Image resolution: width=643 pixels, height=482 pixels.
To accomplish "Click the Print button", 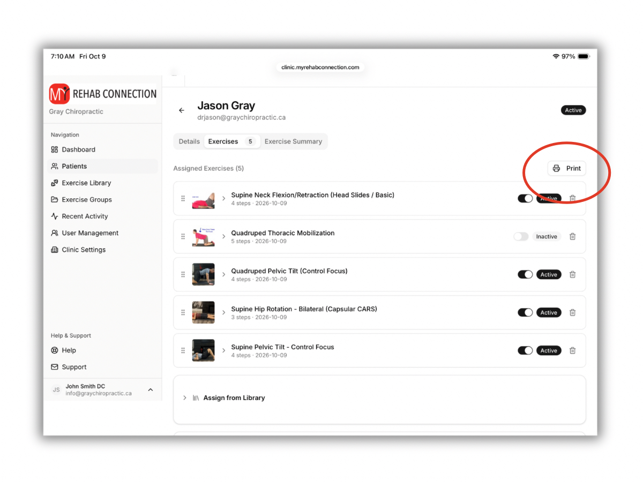I will (x=567, y=168).
